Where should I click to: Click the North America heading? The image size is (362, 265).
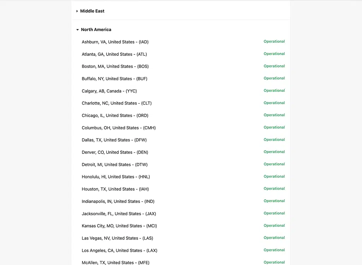(96, 30)
